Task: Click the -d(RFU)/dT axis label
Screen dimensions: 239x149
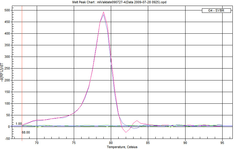Action: 2,72
